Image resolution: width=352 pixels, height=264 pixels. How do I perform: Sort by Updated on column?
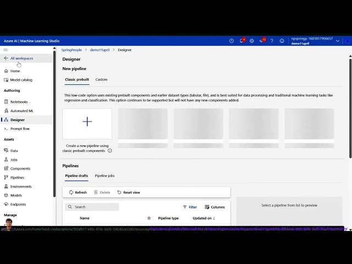pyautogui.click(x=204, y=218)
